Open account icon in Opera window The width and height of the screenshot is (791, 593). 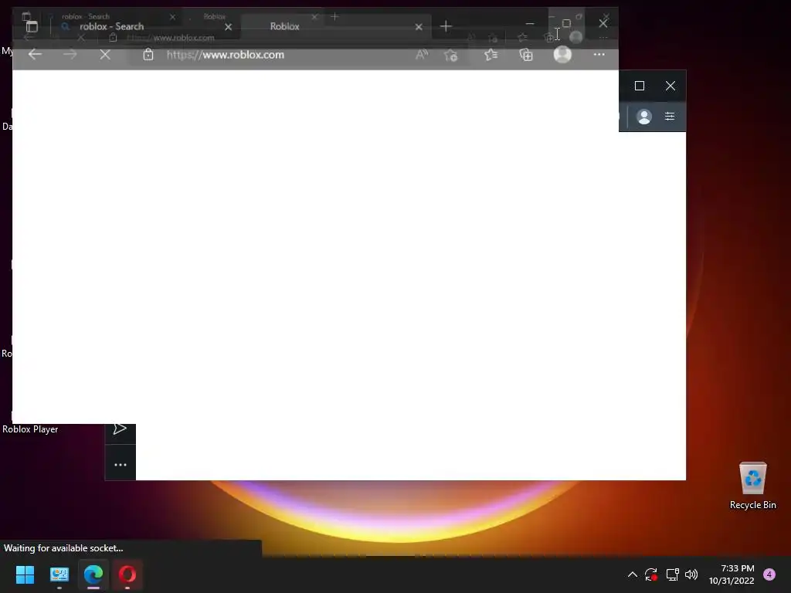coord(644,117)
